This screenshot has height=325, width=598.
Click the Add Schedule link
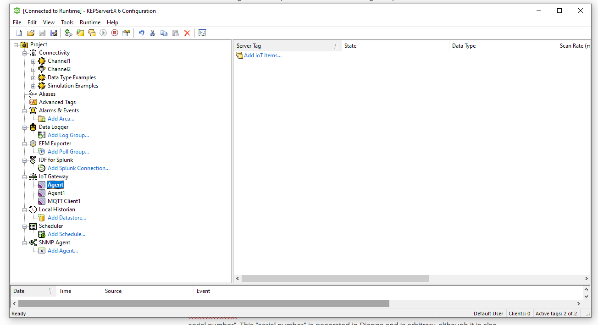pyautogui.click(x=66, y=234)
